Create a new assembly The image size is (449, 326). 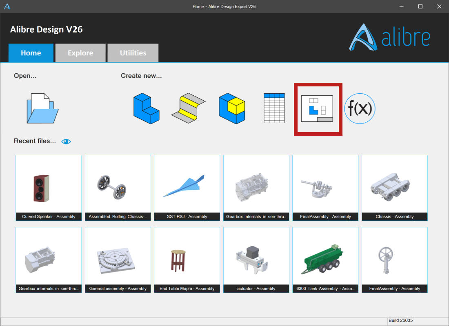coord(232,108)
